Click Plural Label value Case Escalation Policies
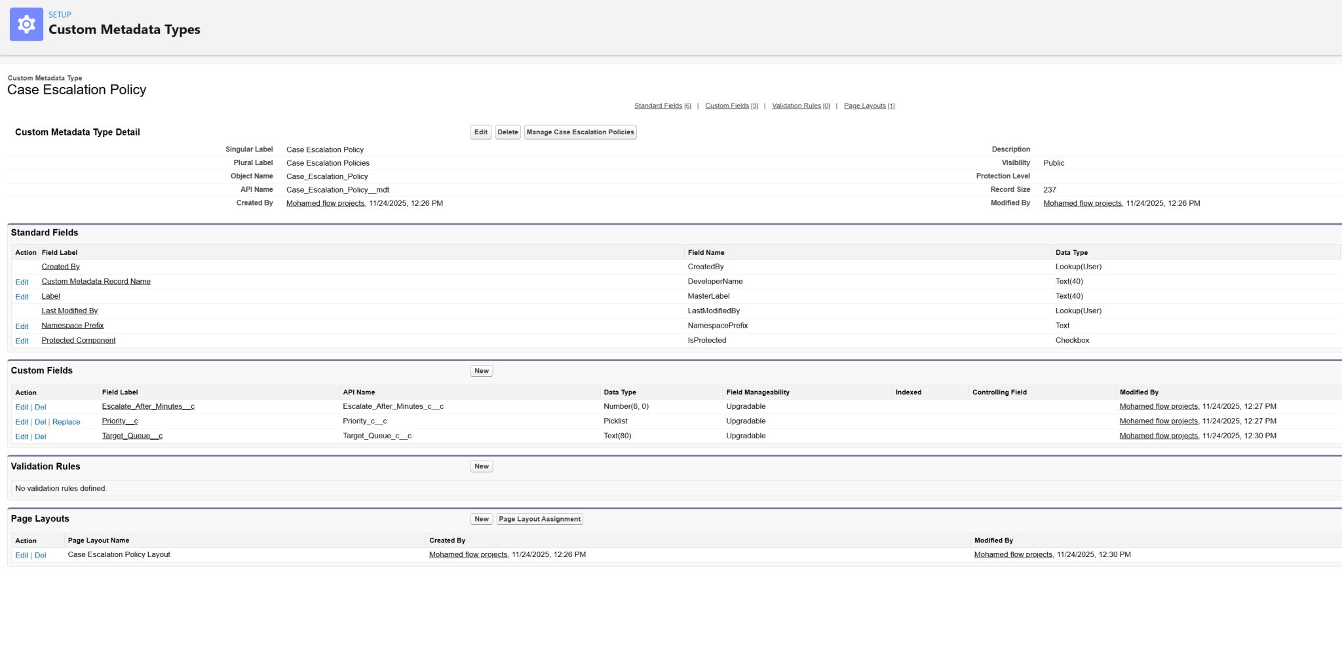 pos(328,162)
